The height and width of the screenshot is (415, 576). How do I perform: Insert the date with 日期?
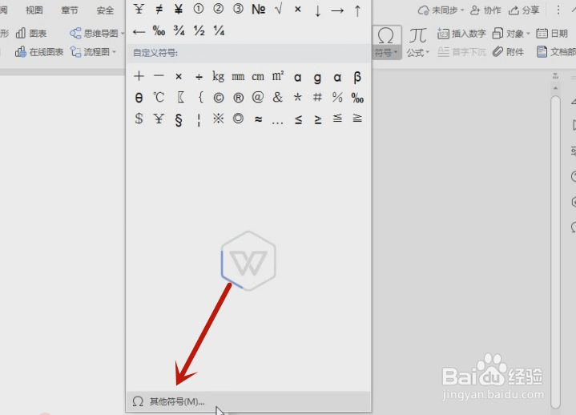pyautogui.click(x=552, y=34)
